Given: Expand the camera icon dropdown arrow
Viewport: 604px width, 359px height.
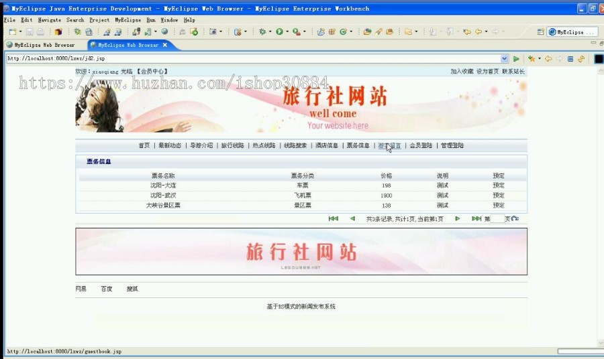Looking at the screenshot, I should pos(221,31).
